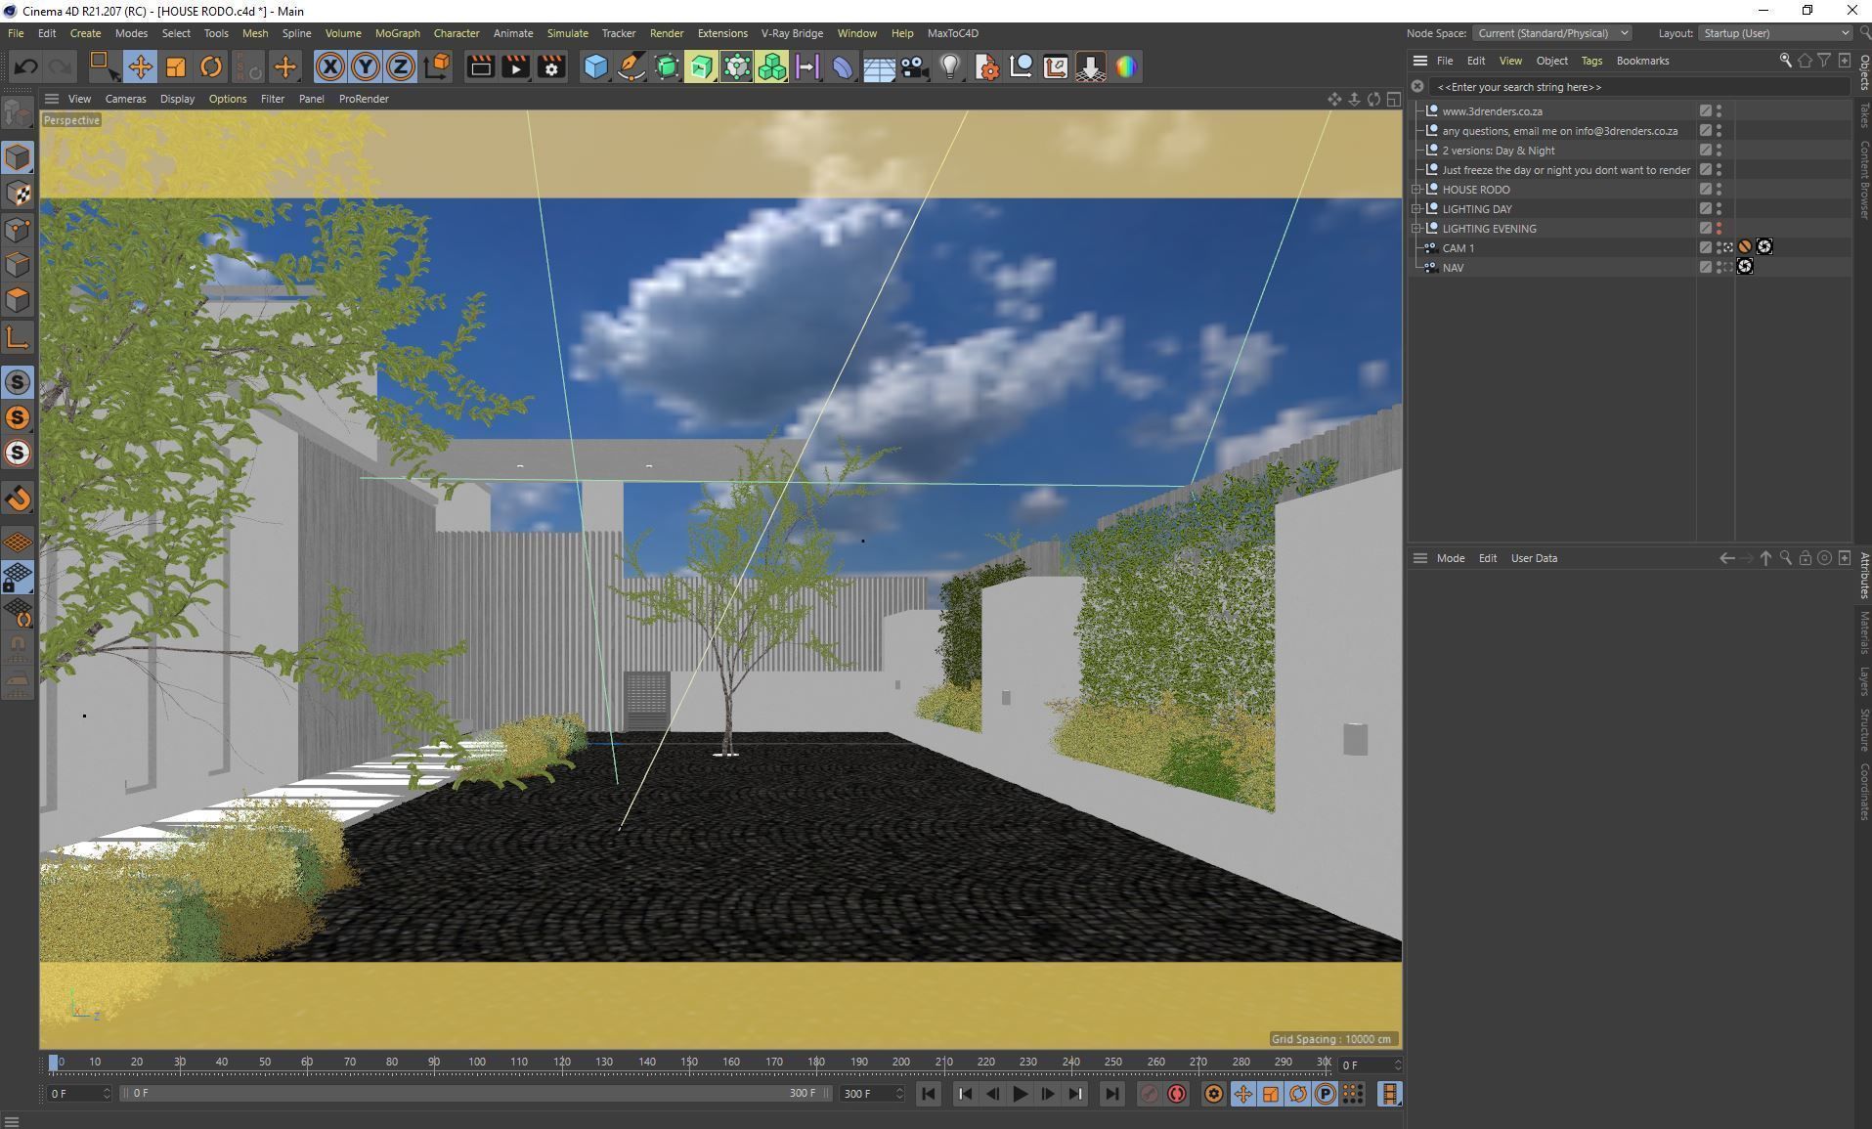1872x1129 pixels.
Task: Open the MoGraph menu
Action: coord(397,33)
